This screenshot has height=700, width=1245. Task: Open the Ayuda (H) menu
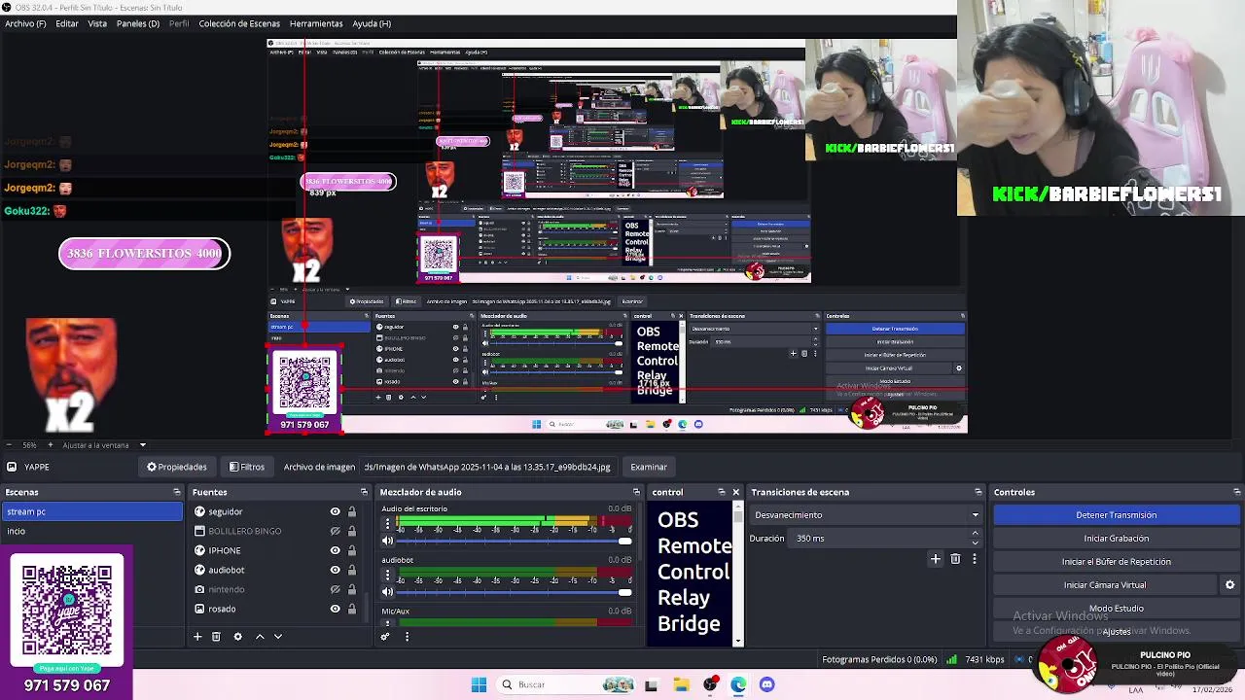coord(372,23)
